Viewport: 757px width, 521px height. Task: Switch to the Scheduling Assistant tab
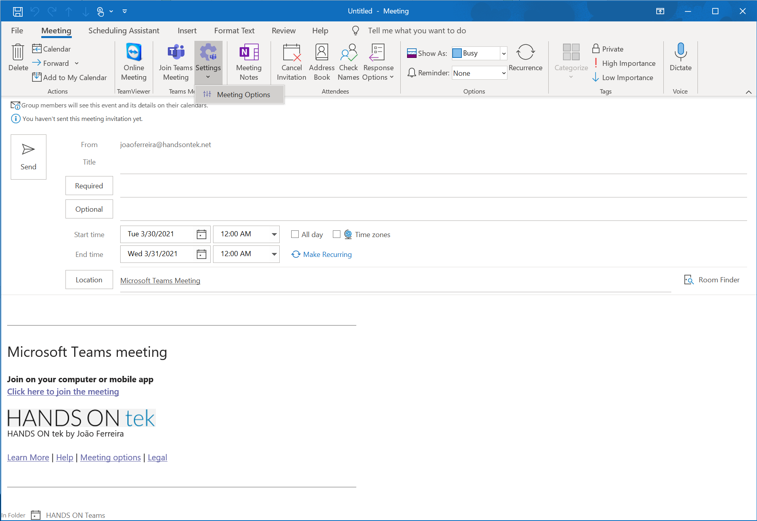[x=123, y=31]
